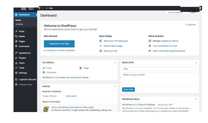Click the Appearance paintbrush icon
This screenshot has height=123, width=208.
(x=16, y=53)
